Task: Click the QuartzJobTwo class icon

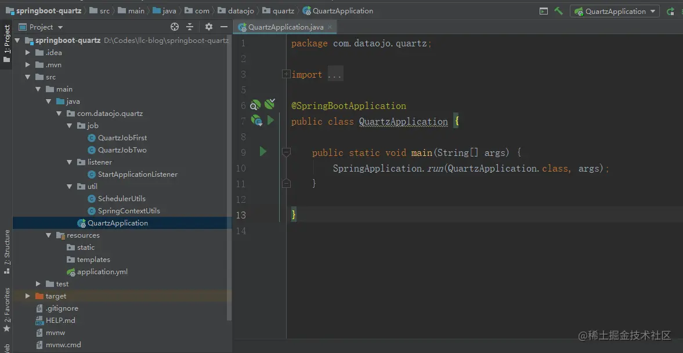Action: pyautogui.click(x=92, y=150)
